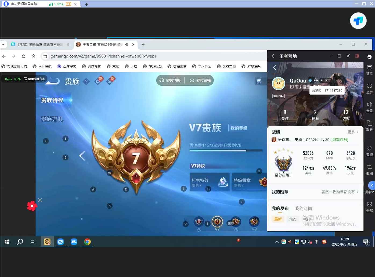Screen dimensions: 375x277
Task: Mute the 王者荣耀 tab audio icon
Action: pos(127,45)
